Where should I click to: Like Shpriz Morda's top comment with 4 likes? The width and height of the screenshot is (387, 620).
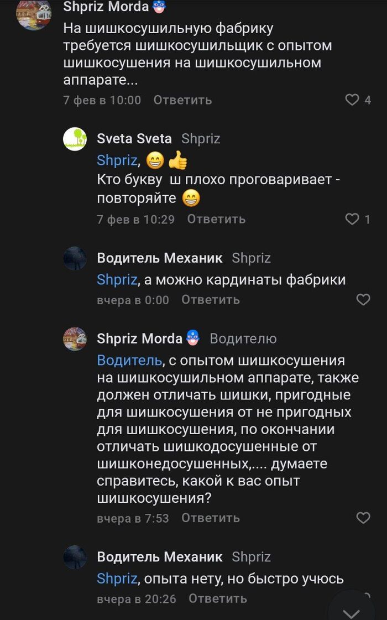point(352,100)
